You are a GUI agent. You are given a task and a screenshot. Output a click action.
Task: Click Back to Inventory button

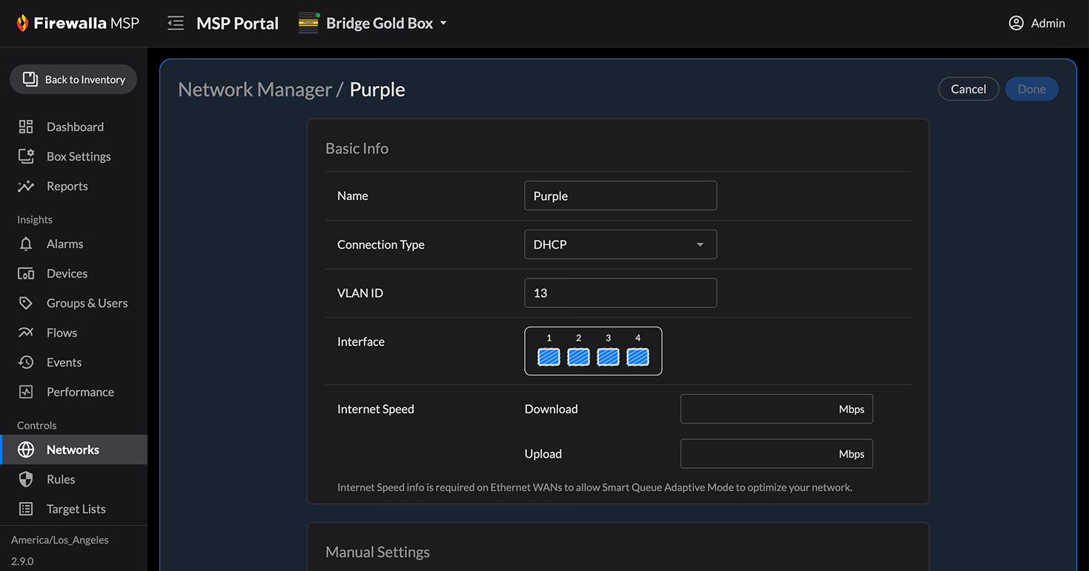click(x=73, y=79)
